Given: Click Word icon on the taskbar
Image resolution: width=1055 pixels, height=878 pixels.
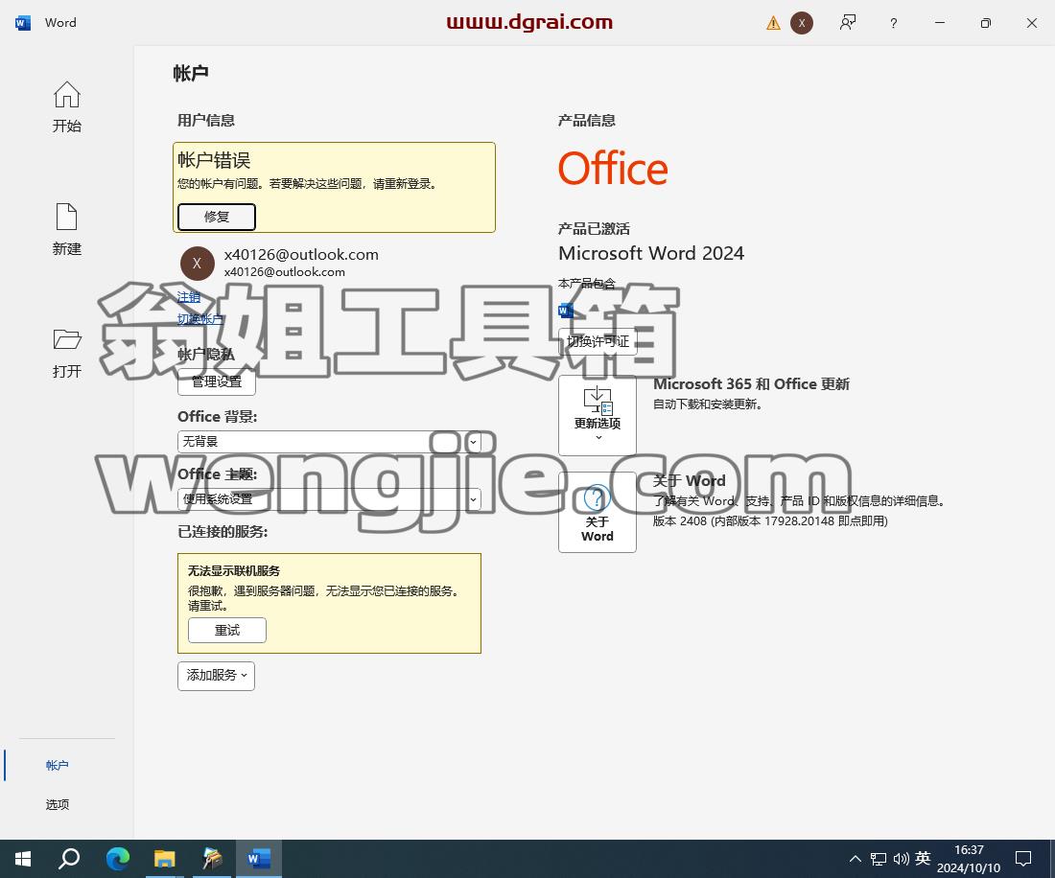Looking at the screenshot, I should click(x=258, y=859).
